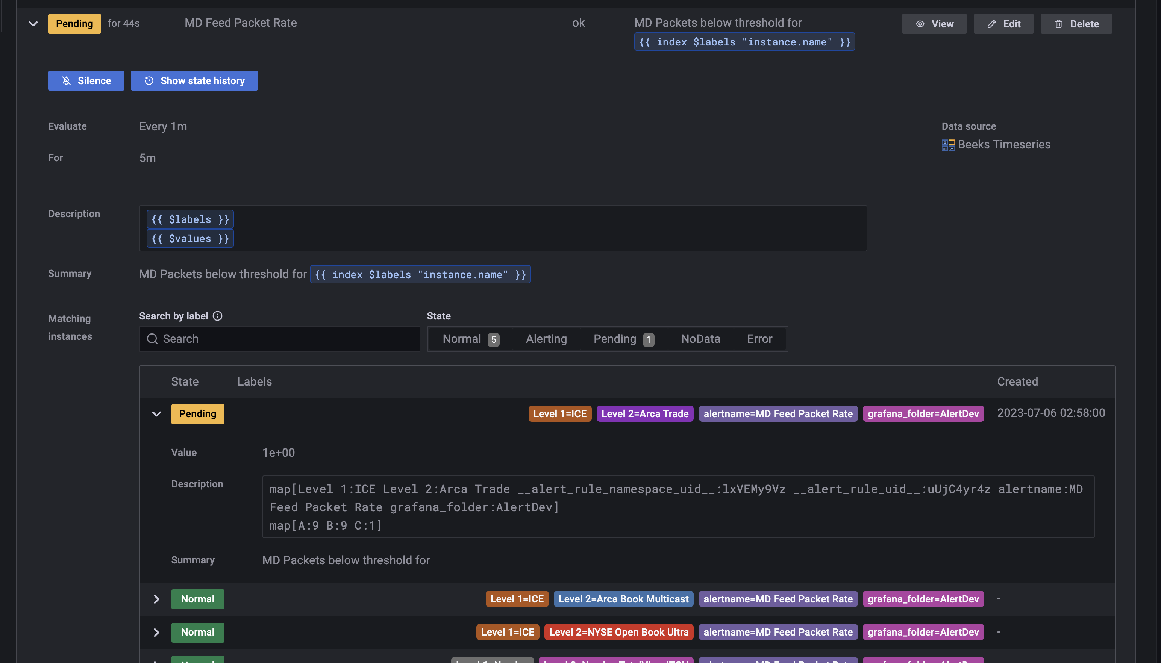Select the NoData state filter
This screenshot has height=663, width=1161.
(700, 339)
